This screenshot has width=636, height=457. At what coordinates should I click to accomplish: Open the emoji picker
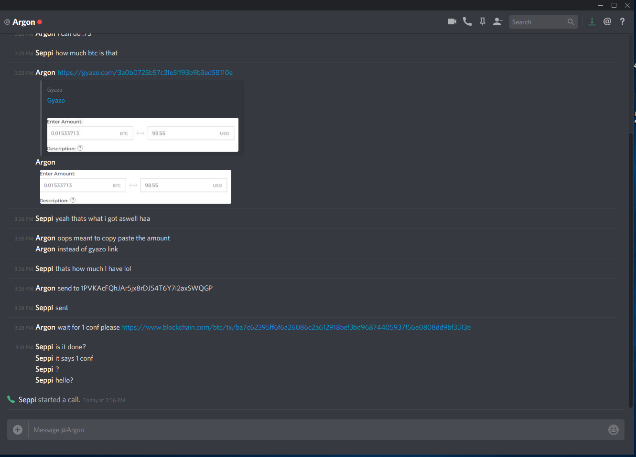coord(614,430)
